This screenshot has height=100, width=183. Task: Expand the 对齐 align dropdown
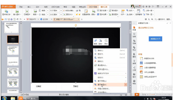pos(125,15)
